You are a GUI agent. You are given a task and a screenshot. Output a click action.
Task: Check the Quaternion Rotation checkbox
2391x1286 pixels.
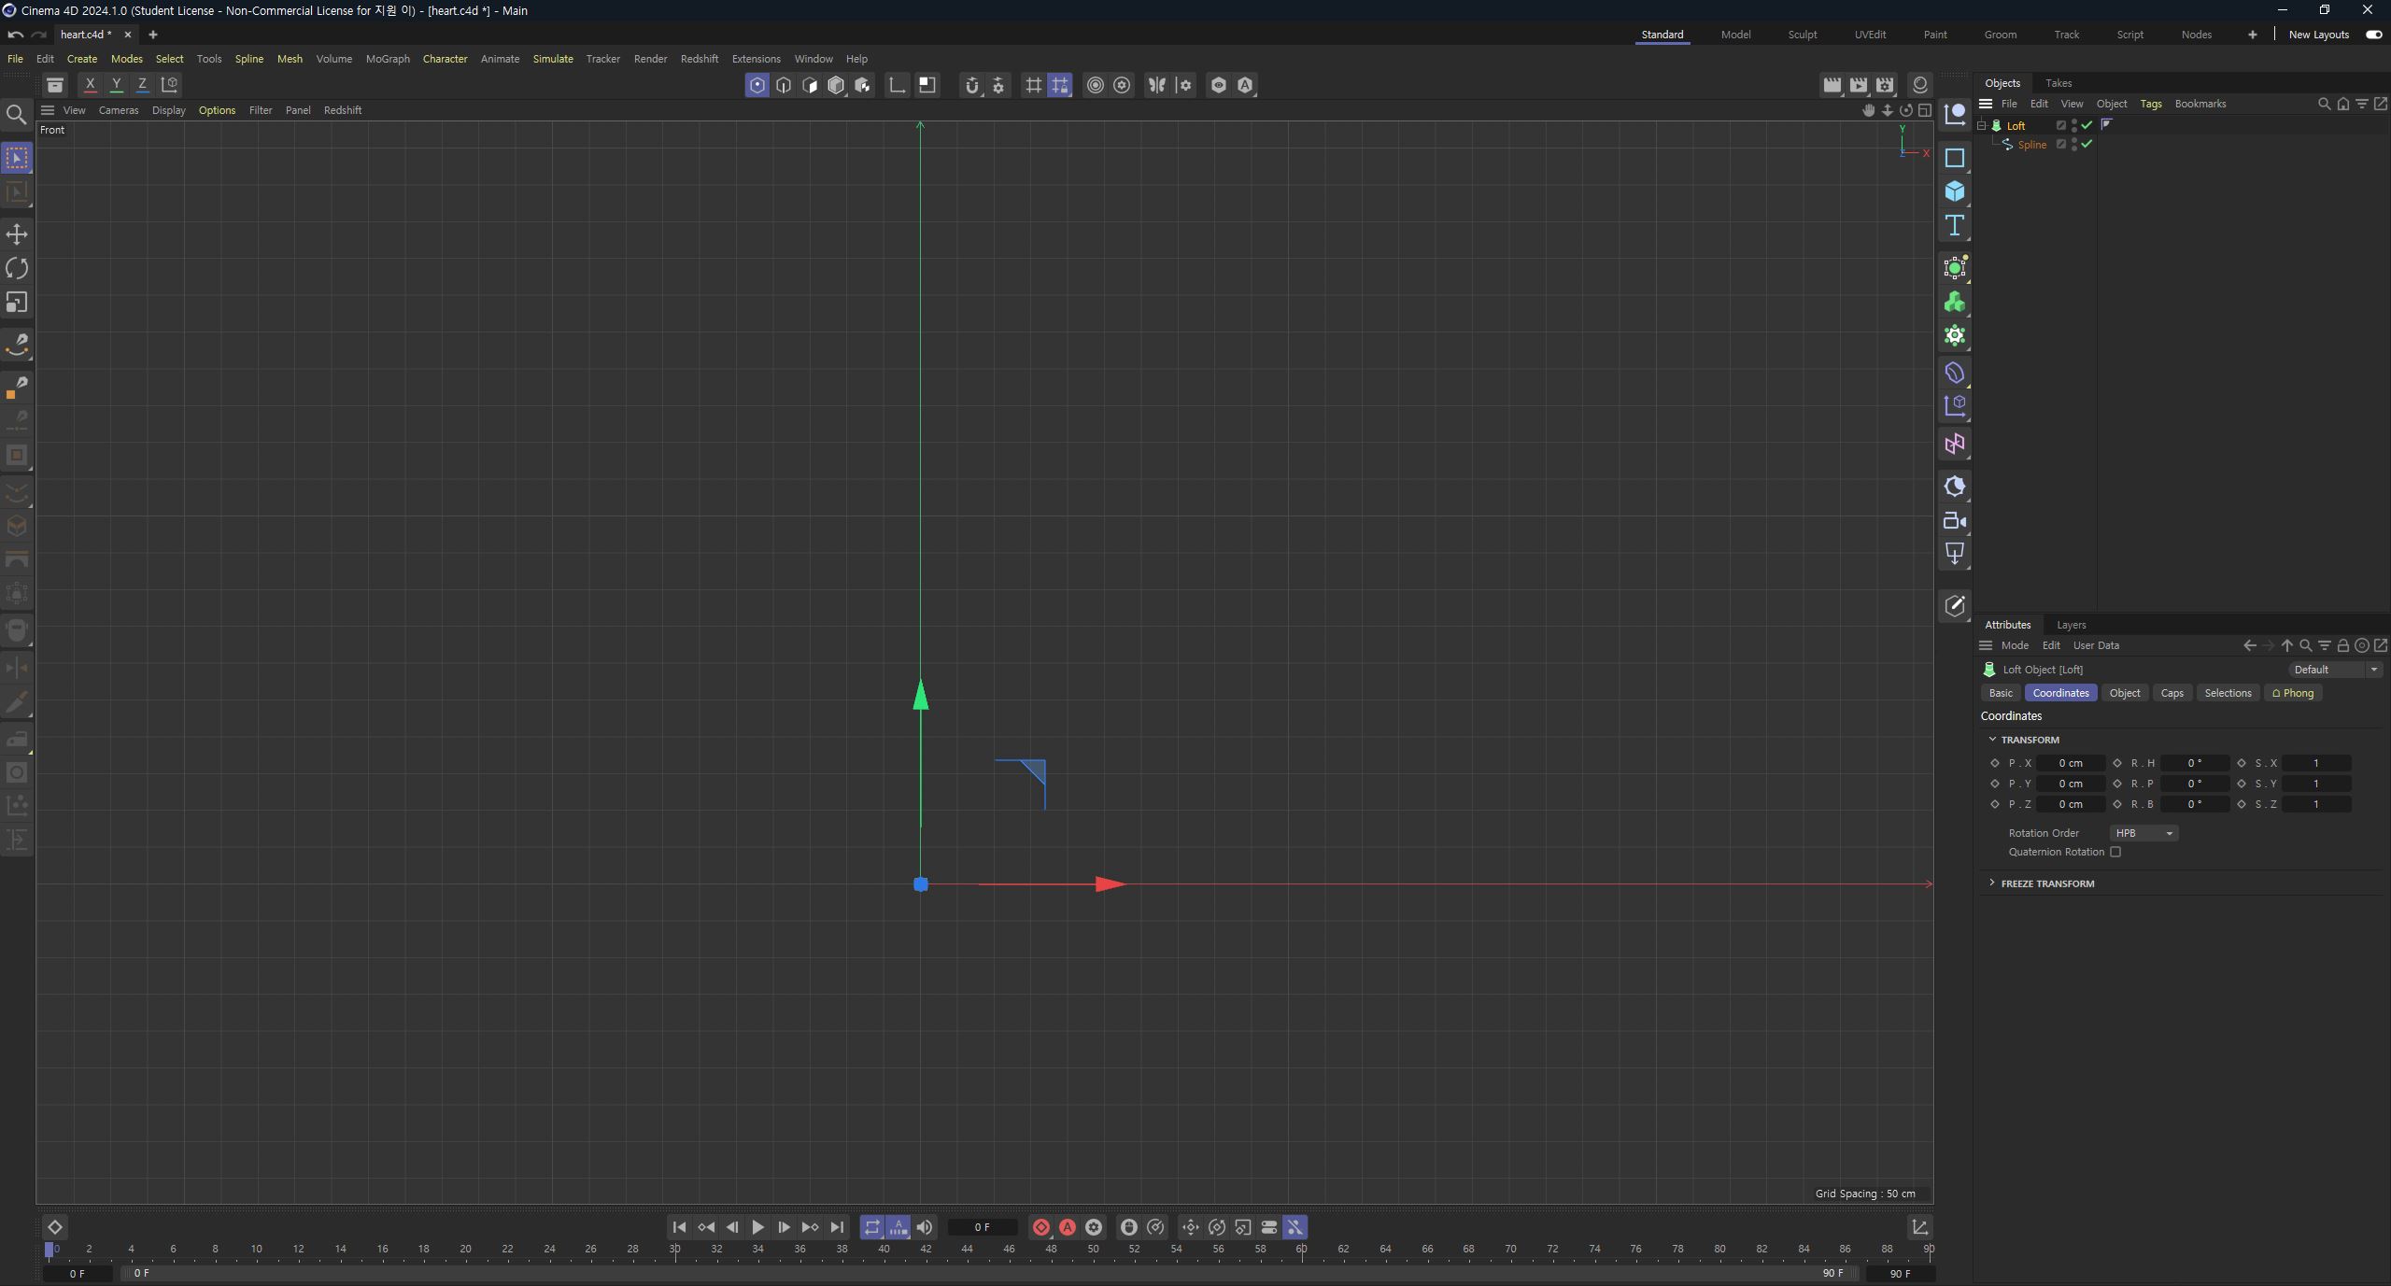[2115, 852]
